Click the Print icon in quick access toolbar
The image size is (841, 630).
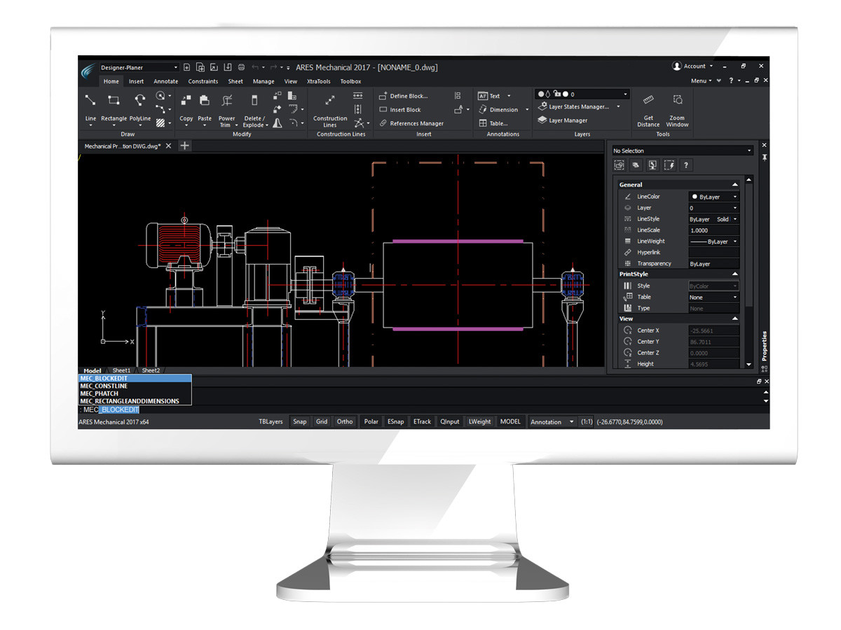point(241,67)
